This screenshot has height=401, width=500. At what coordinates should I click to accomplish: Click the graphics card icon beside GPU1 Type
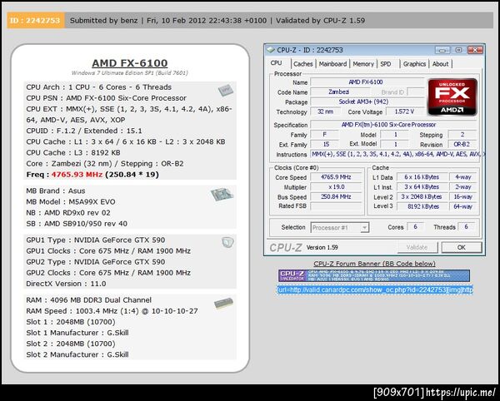tap(227, 242)
